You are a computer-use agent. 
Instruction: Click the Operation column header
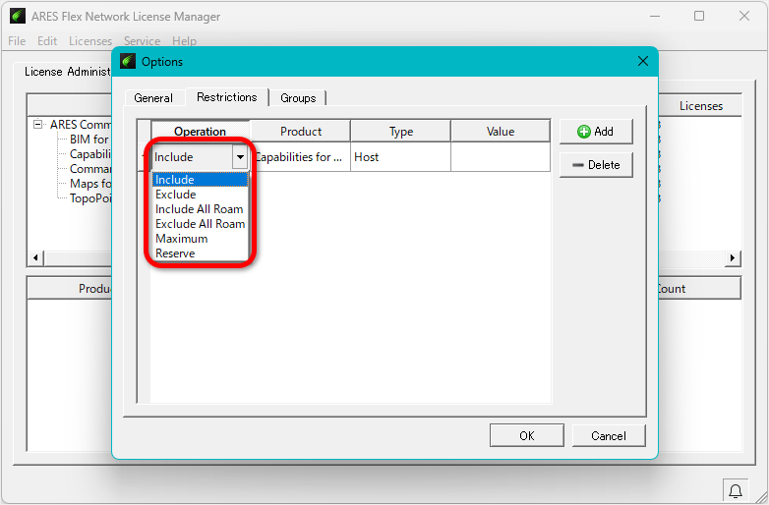(200, 132)
